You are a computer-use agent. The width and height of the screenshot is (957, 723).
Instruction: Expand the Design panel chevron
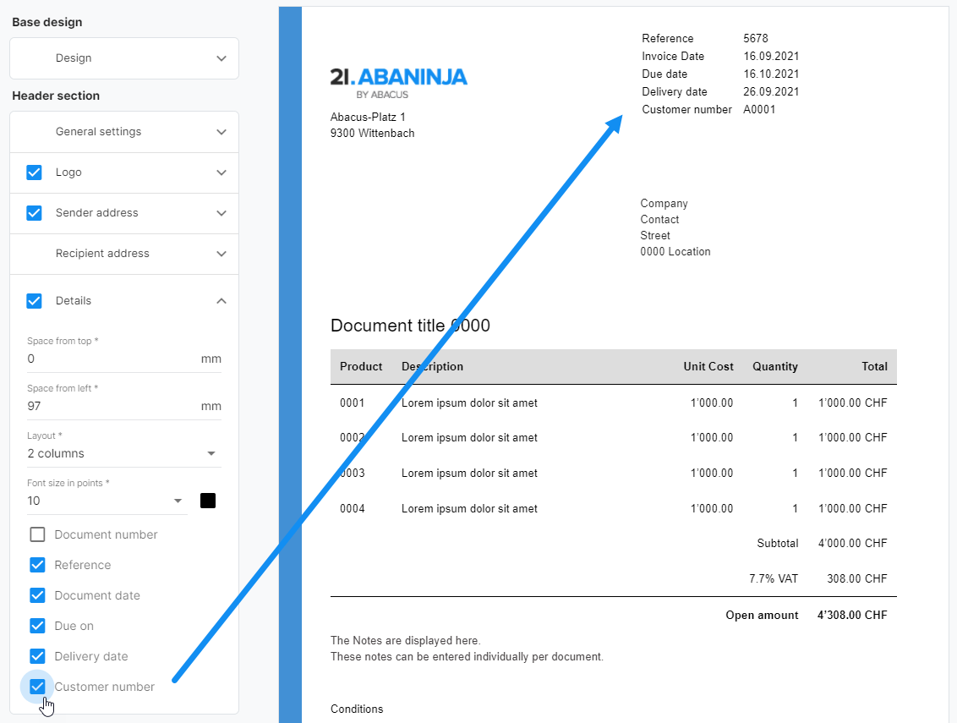tap(221, 58)
